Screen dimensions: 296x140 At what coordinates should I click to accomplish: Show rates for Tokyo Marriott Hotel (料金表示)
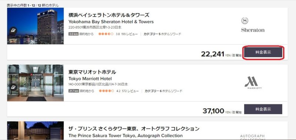pyautogui.click(x=263, y=109)
